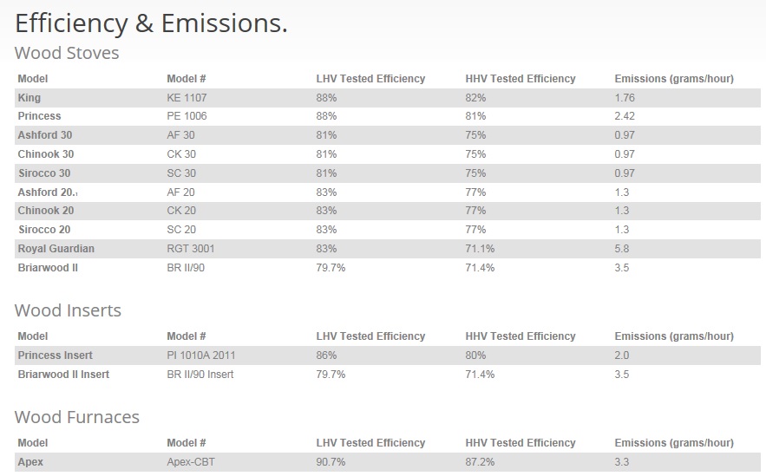Click the Briarwood II Insert row label
The height and width of the screenshot is (476, 766).
(63, 375)
